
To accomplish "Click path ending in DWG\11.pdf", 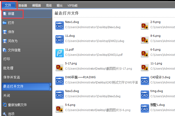I will coord(94,55).
